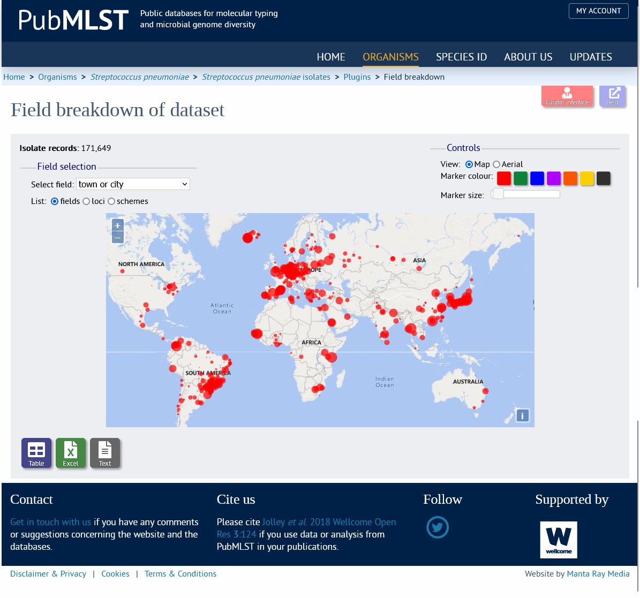This screenshot has width=640, height=598.
Task: Choose orange marker colour
Action: pyautogui.click(x=570, y=178)
